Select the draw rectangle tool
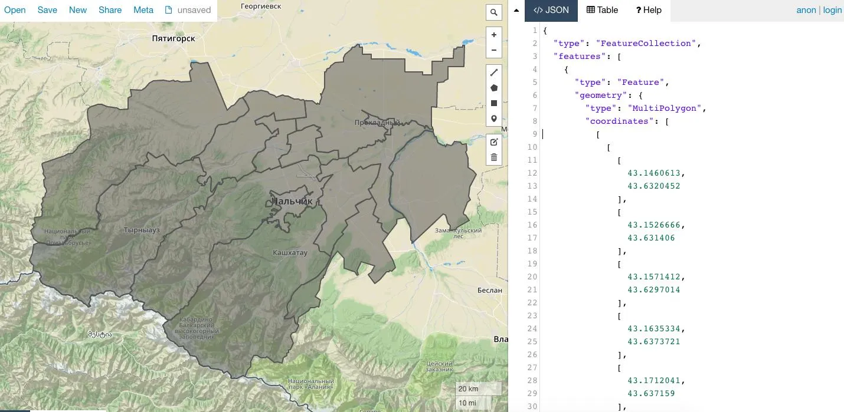This screenshot has height=412, width=844. [494, 103]
